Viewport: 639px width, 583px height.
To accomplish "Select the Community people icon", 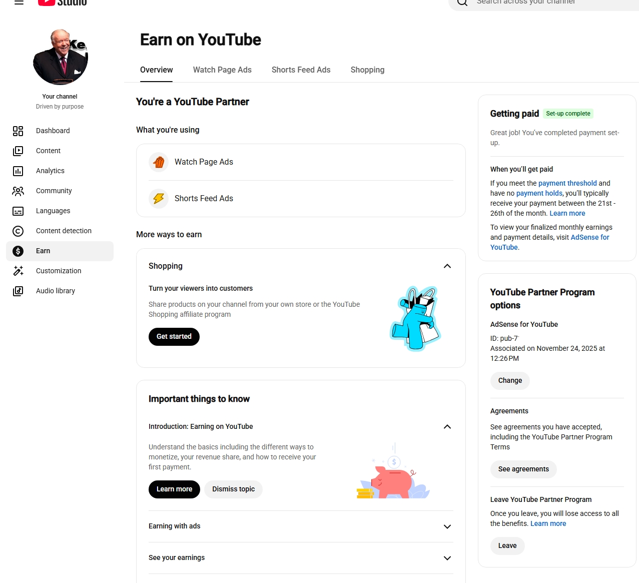I will click(18, 191).
